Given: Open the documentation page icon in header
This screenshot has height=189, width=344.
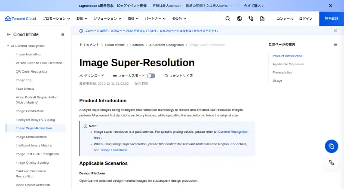Looking at the screenshot, I should click(262, 18).
